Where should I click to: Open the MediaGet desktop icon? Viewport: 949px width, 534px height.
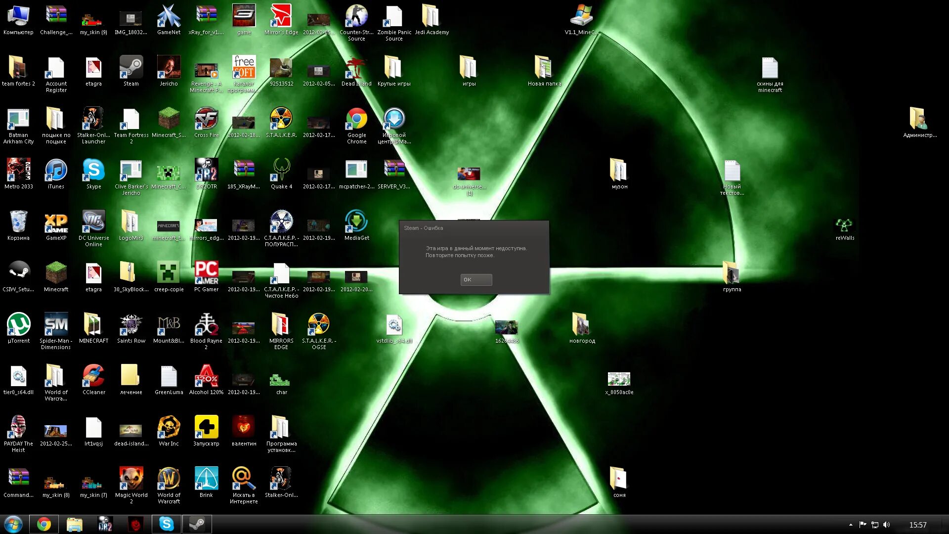click(x=356, y=222)
